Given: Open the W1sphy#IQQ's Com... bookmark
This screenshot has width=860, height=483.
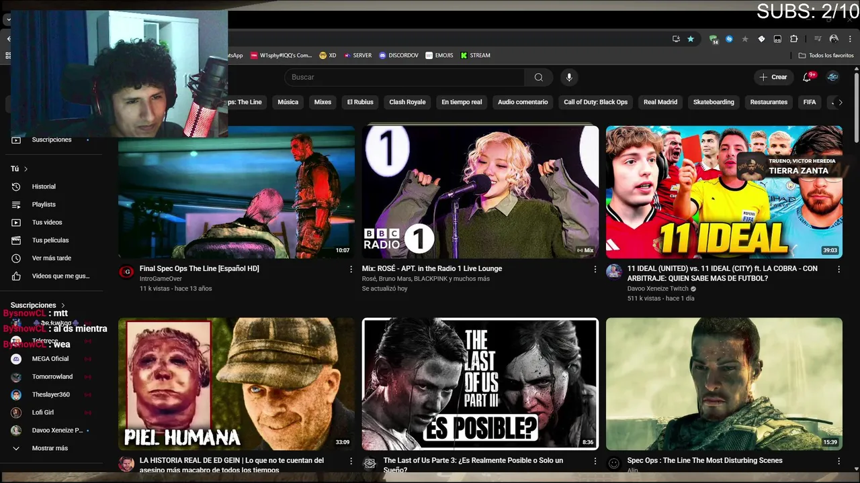Looking at the screenshot, I should [x=281, y=56].
